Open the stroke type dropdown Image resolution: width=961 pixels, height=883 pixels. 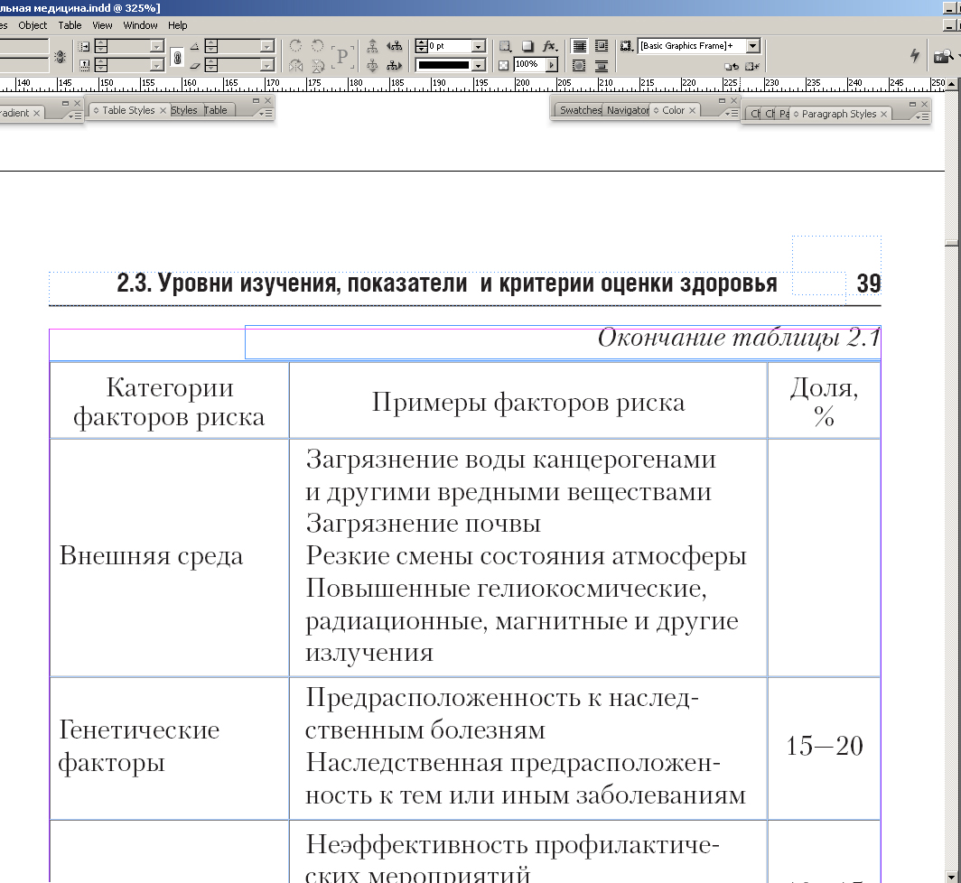(480, 65)
